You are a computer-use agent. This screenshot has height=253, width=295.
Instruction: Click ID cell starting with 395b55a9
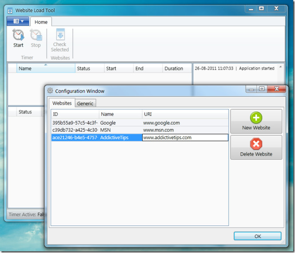tap(75, 123)
